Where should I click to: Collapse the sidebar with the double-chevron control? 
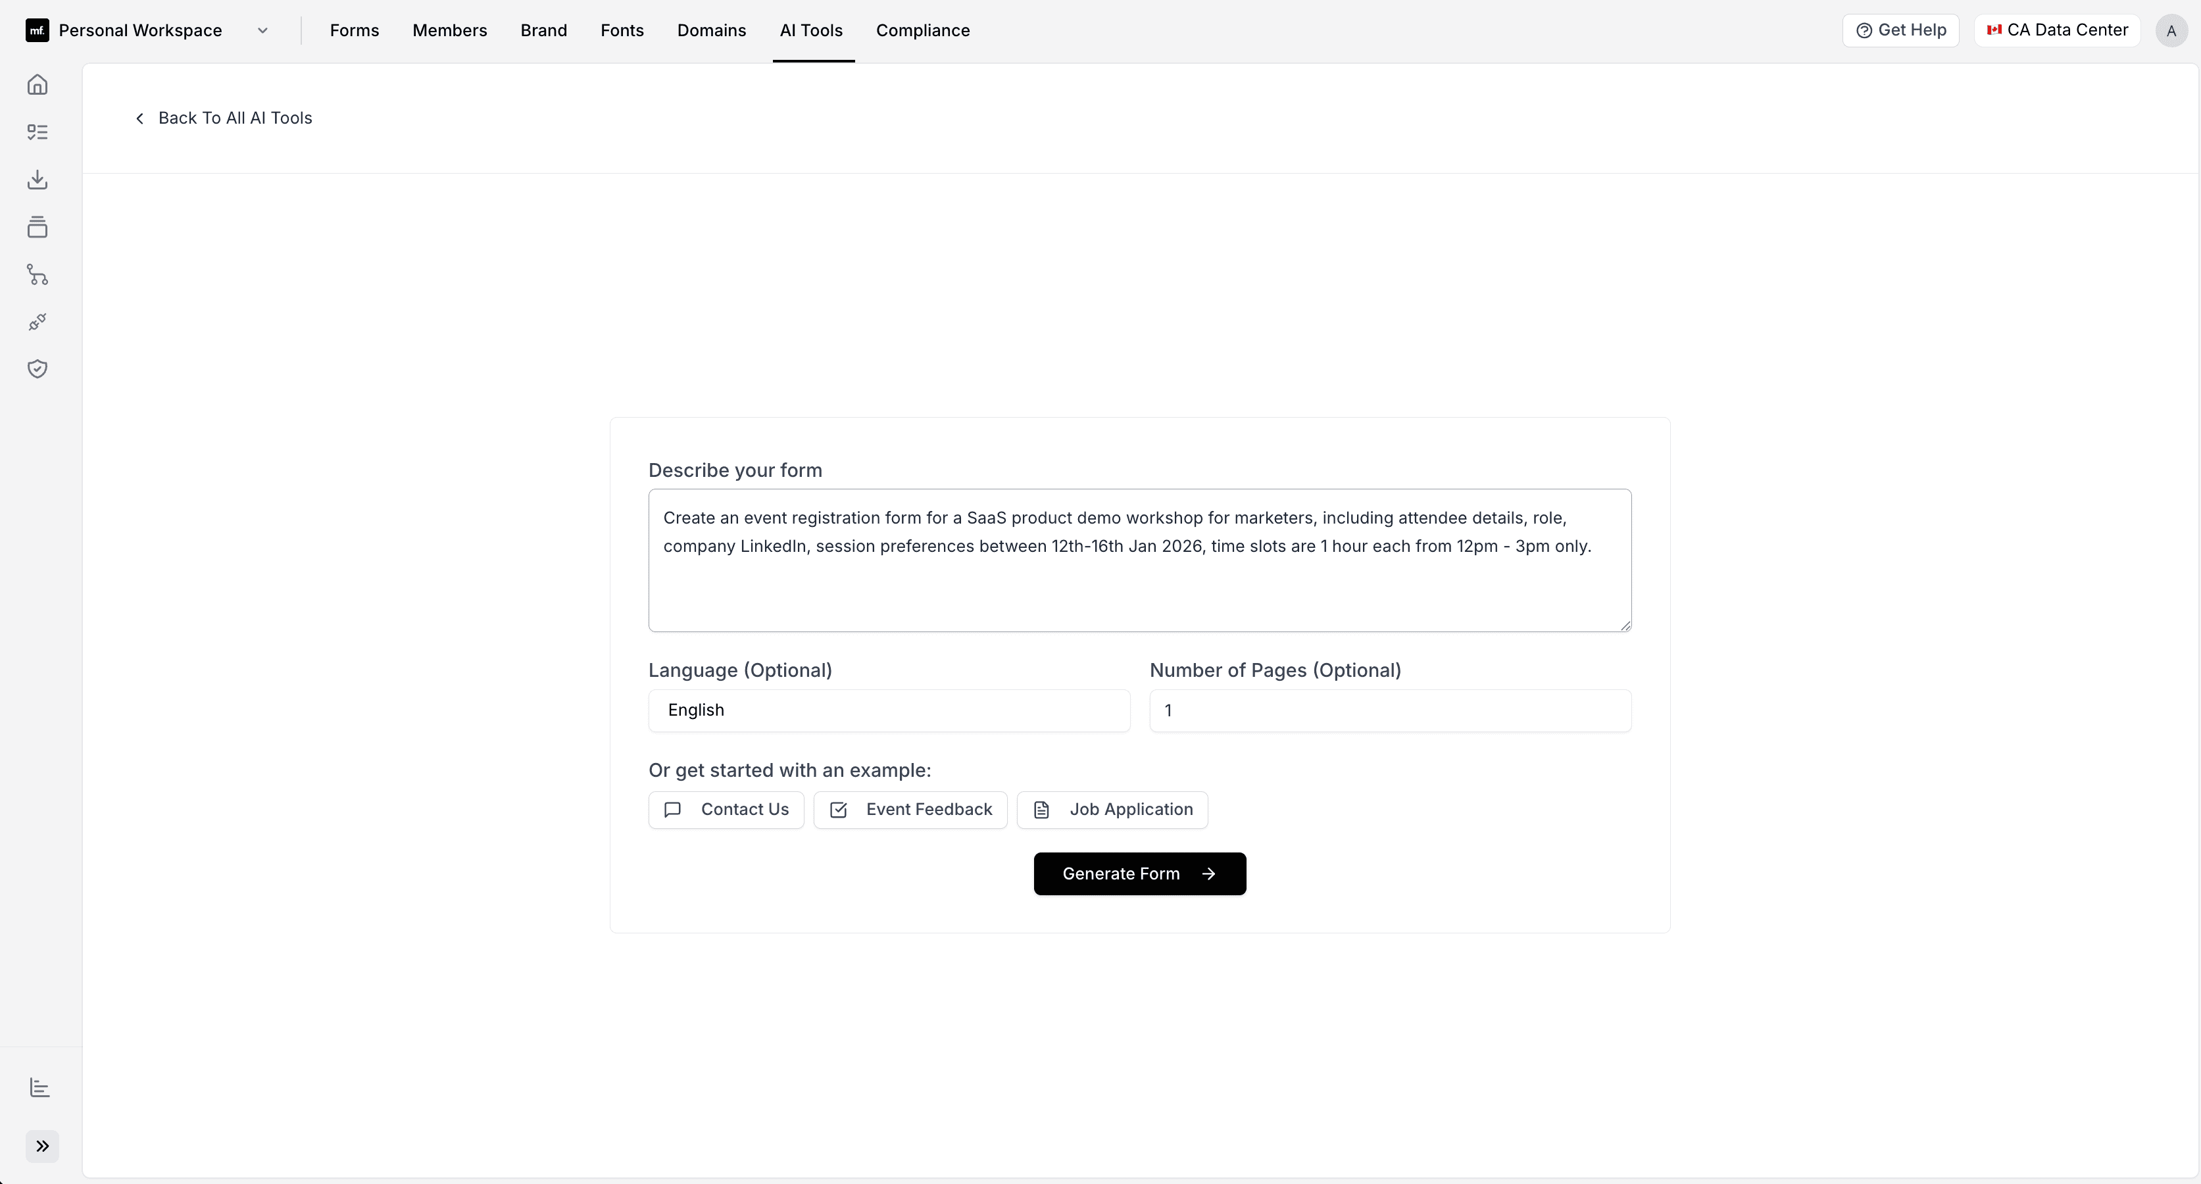click(x=43, y=1147)
